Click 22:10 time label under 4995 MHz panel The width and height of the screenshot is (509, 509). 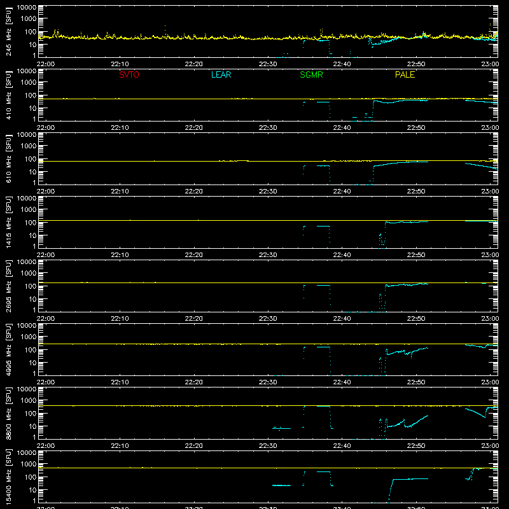point(120,382)
